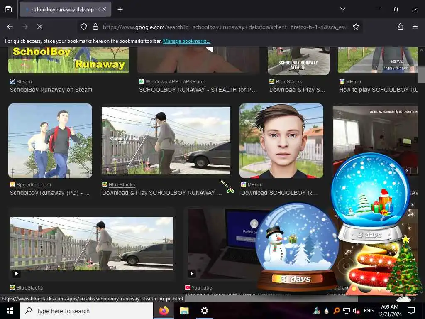Click BlueStacks label under bottom video
The width and height of the screenshot is (425, 319).
click(29, 287)
